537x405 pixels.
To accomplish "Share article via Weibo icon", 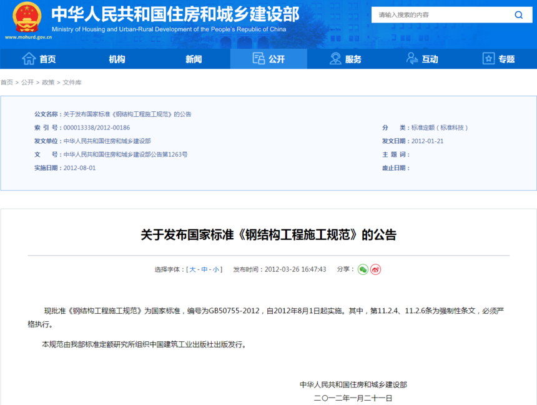I will click(x=376, y=269).
